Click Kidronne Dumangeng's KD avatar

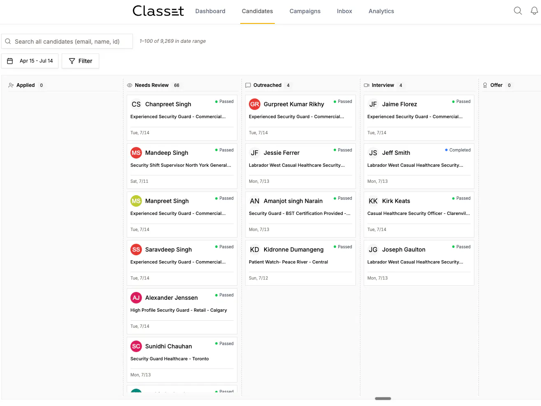pos(255,250)
